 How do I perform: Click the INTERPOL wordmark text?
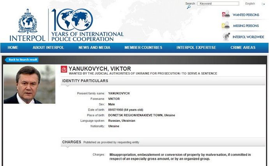coord(27,38)
